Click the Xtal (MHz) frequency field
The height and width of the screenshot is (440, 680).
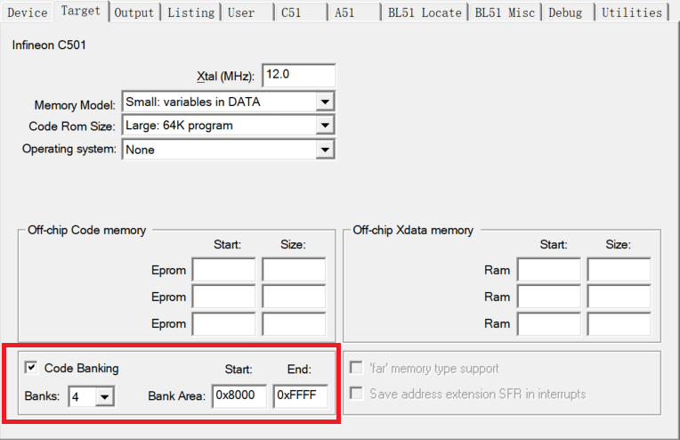[x=298, y=76]
